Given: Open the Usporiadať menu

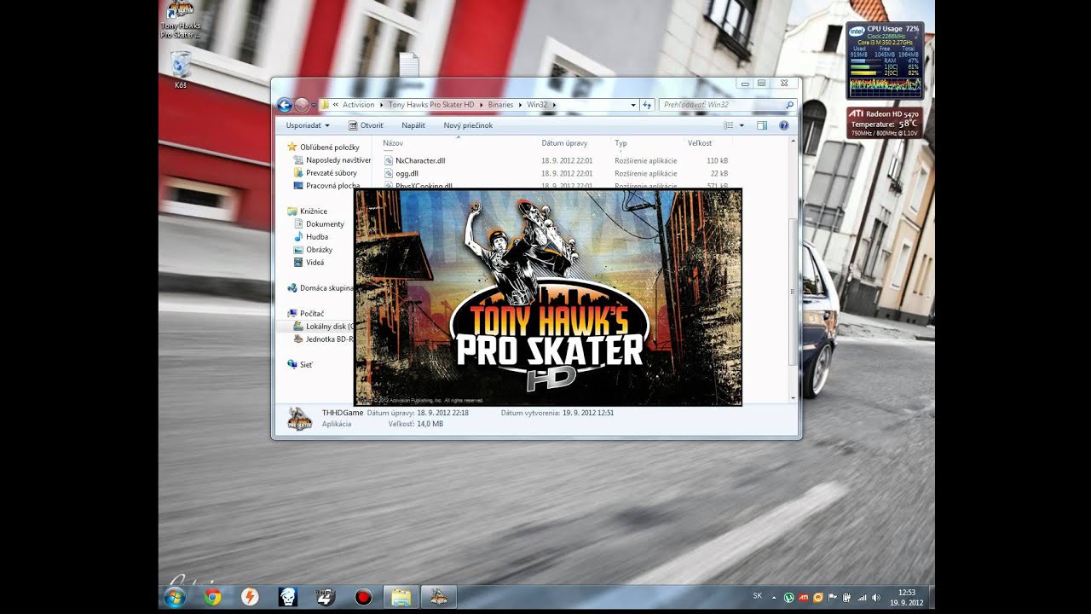Looking at the screenshot, I should (x=308, y=125).
